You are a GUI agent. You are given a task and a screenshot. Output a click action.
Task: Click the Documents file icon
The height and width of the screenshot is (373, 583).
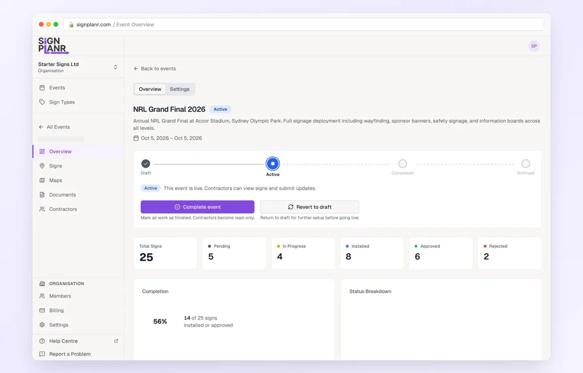42,195
